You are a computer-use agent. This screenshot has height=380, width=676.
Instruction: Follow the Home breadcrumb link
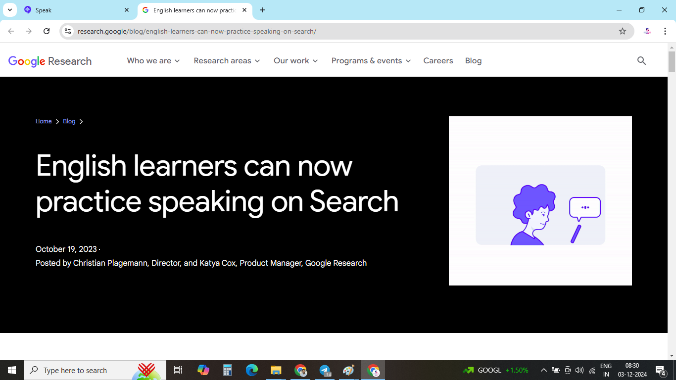tap(44, 121)
